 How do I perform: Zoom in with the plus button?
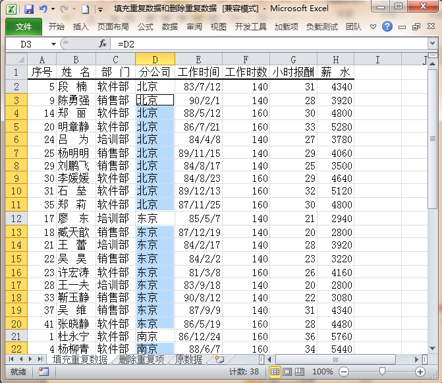[420, 372]
